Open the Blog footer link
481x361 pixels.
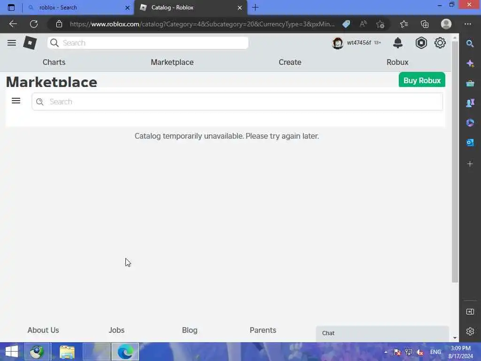tap(190, 330)
